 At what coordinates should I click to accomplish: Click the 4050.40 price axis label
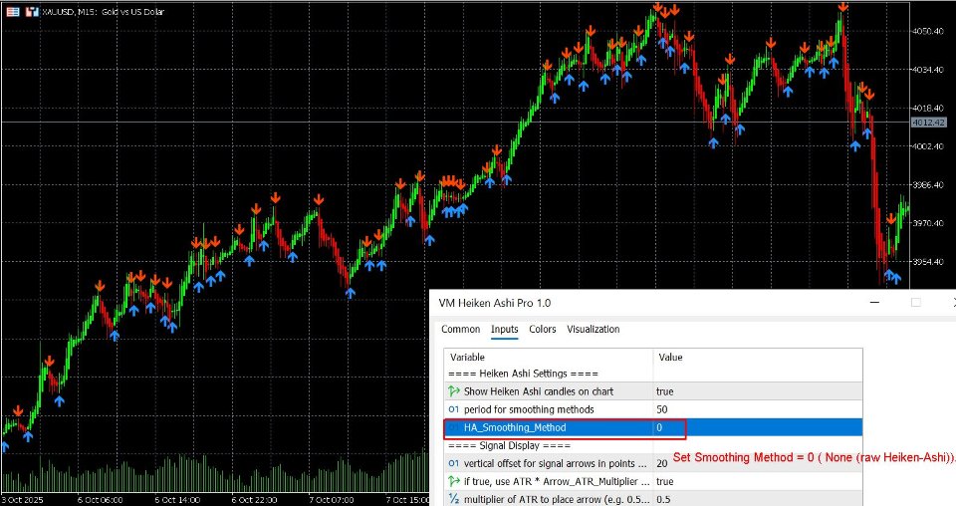click(928, 31)
